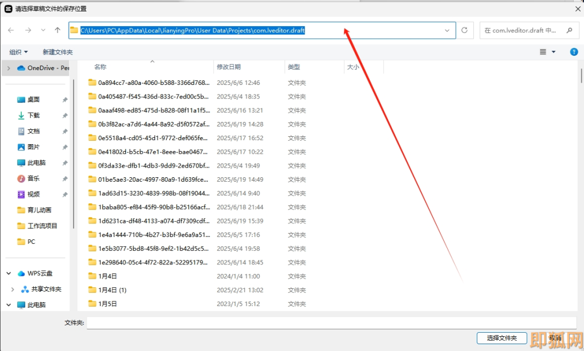
Task: Open the PC folder shortcut
Action: coord(26,242)
